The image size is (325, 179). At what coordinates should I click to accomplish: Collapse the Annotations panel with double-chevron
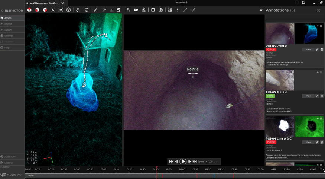(x=261, y=10)
